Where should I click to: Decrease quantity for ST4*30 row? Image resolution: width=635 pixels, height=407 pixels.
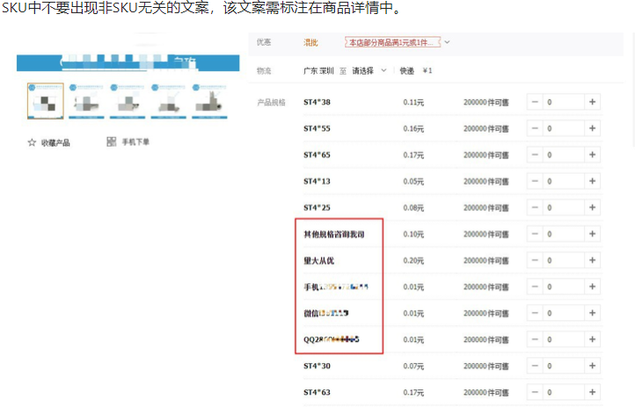click(x=535, y=366)
